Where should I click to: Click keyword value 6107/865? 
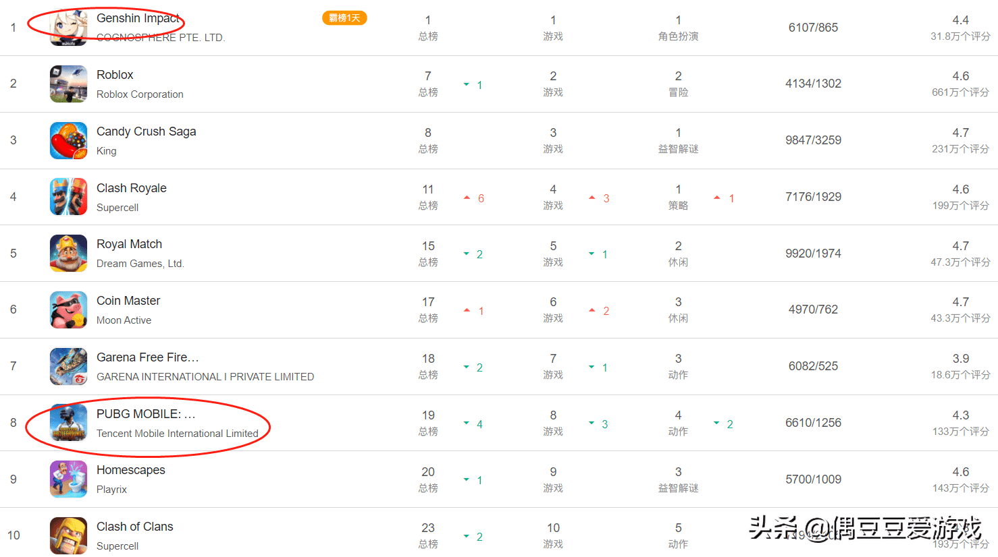[813, 28]
